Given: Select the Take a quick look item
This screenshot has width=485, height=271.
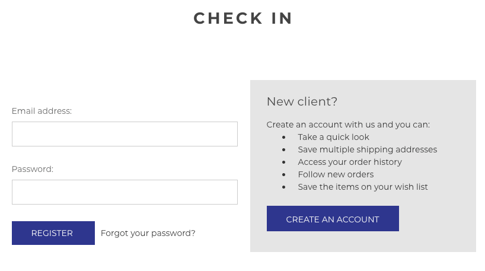Looking at the screenshot, I should [x=333, y=137].
